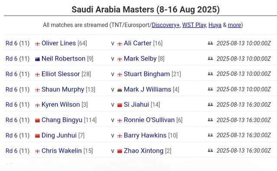Open Kyren Wilson's player profile

pos(61,105)
